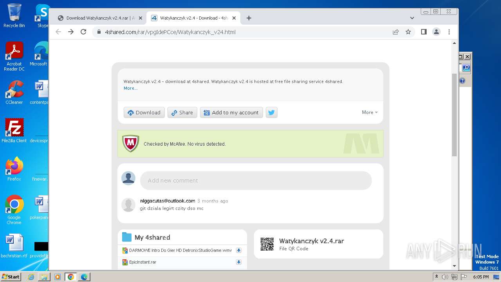Click the McAfee shield logo
The image size is (501, 282).
pos(131,144)
